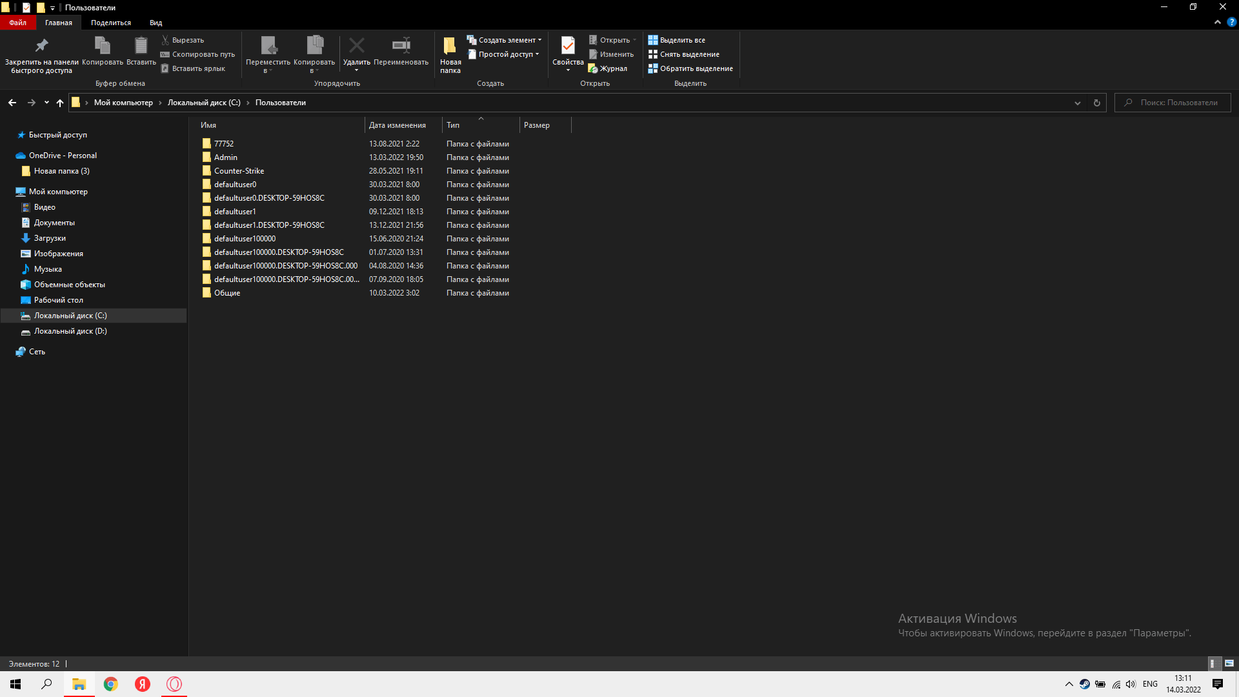
Task: Open Yandex browser from taskbar
Action: 143,684
